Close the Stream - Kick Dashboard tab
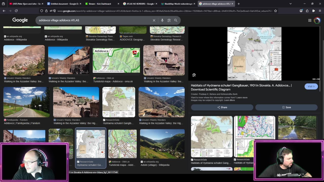324x182 pixels. 118,4
